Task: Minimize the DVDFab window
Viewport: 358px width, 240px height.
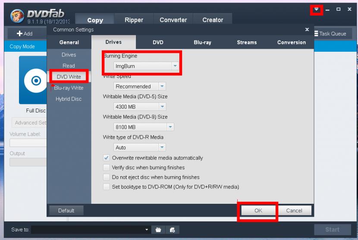Action: click(327, 10)
